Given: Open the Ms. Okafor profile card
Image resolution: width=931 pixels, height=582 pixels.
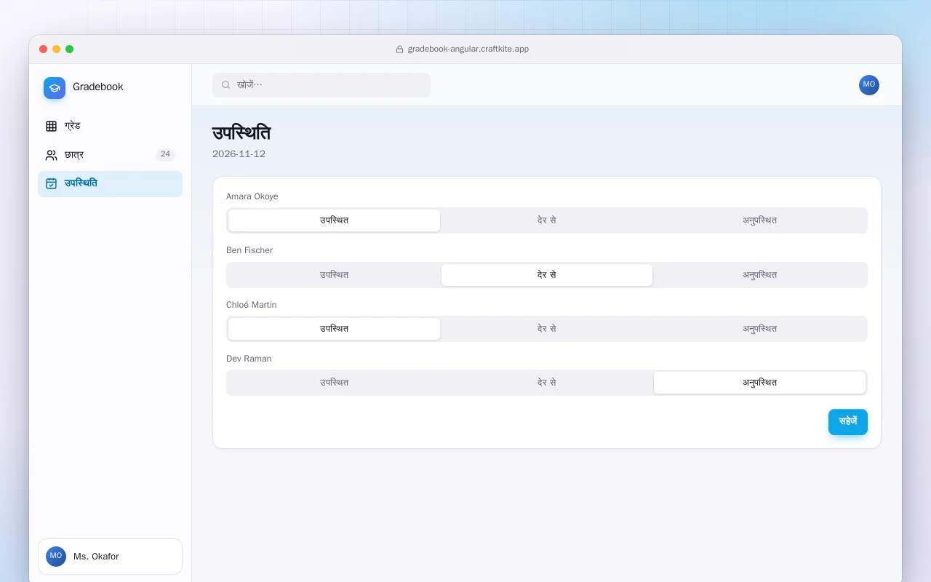Looking at the screenshot, I should 110,557.
